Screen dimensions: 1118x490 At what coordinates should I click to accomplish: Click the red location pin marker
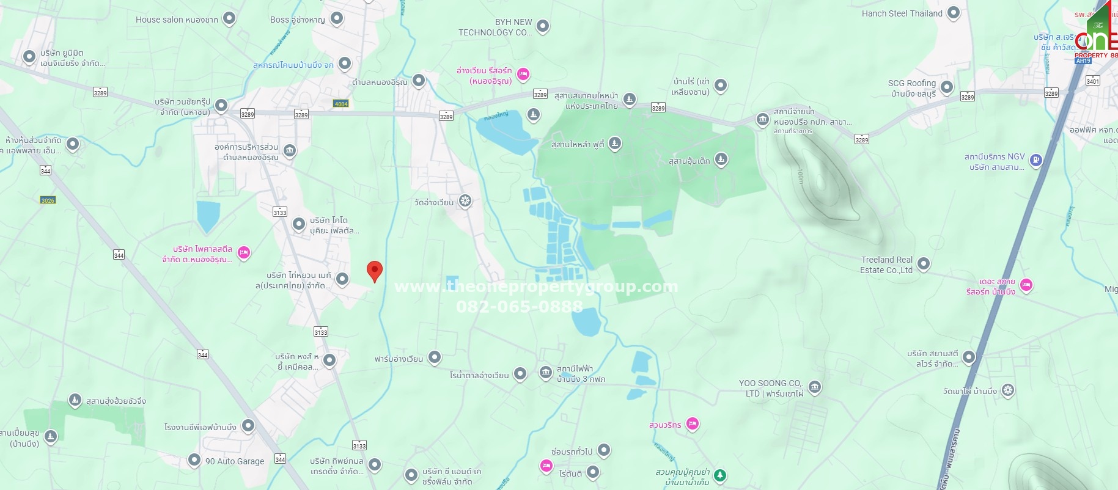pos(375,271)
